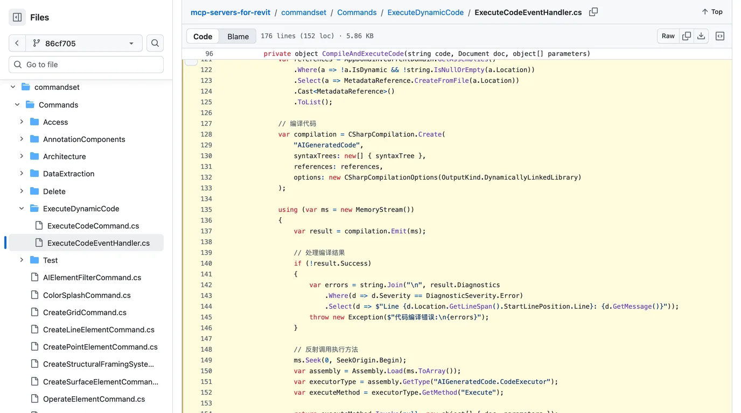
Task: Open the Commands folder icon
Action: point(30,105)
